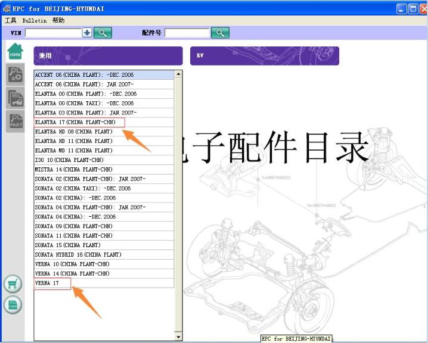Select I30 10 (CHINA PLANT-CHN)
This screenshot has height=343, width=428.
point(104,160)
